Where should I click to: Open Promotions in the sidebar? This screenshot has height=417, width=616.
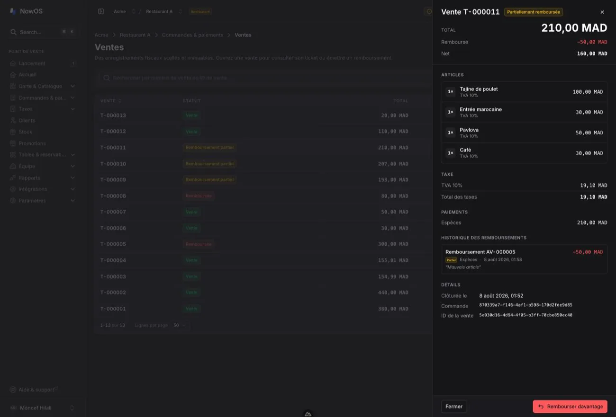click(43, 143)
